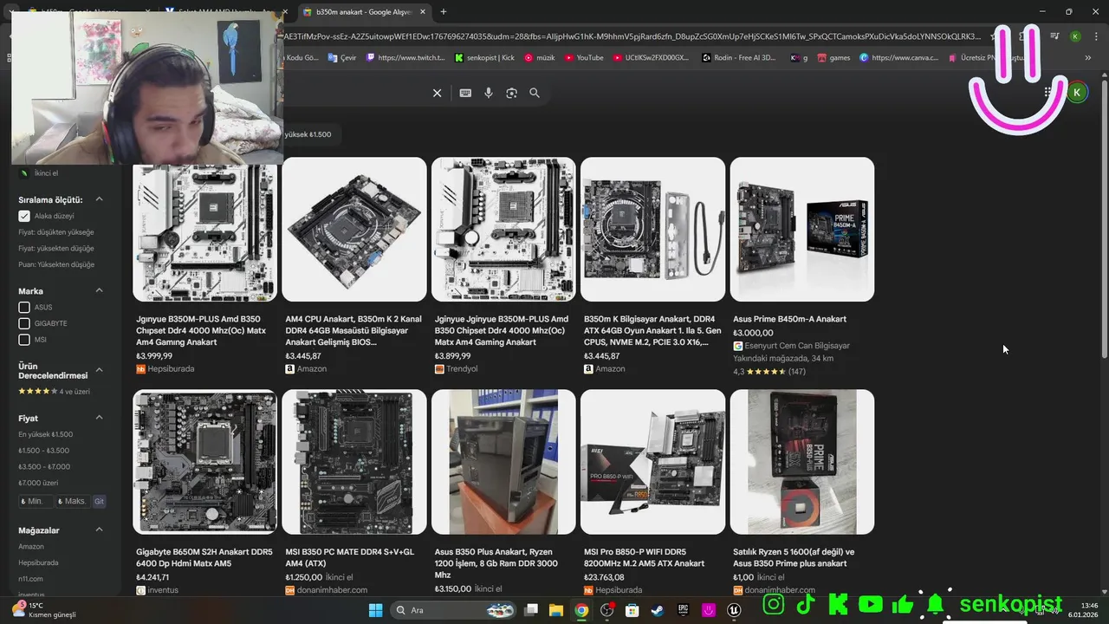Open the müzik bookmark
Viewport: 1109px width, 624px height.
[539, 58]
